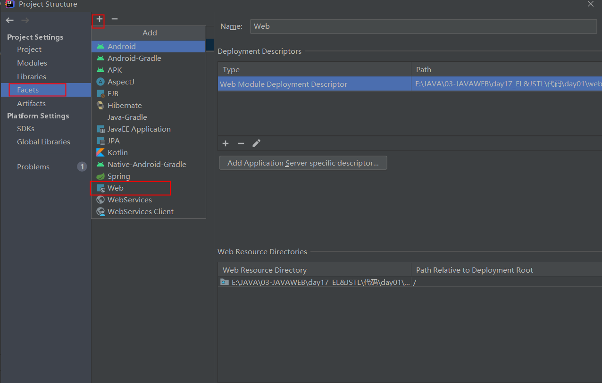
Task: Click the deployment descriptors Path column header
Action: (507, 69)
